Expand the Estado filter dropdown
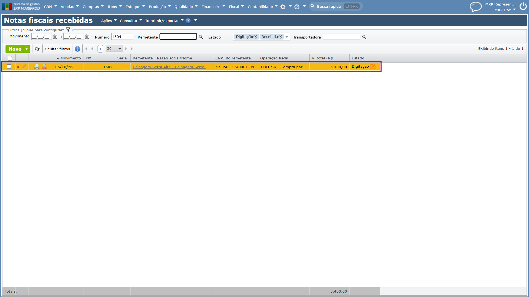 pyautogui.click(x=287, y=37)
